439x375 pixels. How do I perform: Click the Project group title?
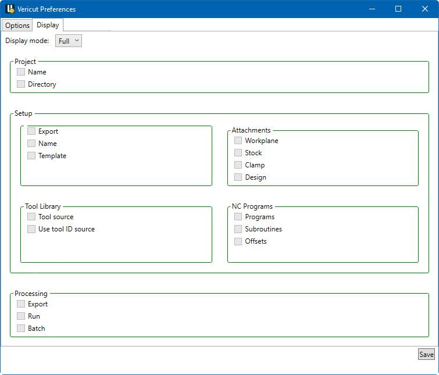(x=25, y=62)
